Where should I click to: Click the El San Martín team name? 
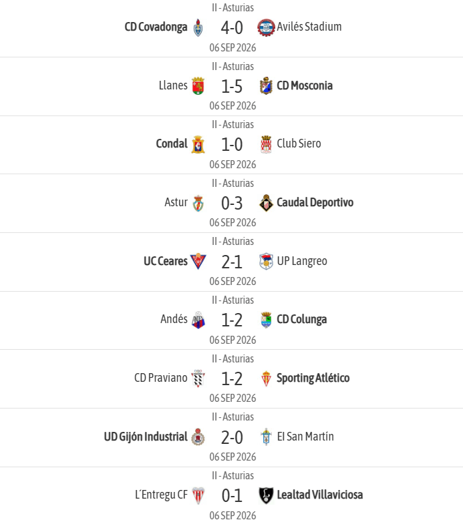pos(305,437)
